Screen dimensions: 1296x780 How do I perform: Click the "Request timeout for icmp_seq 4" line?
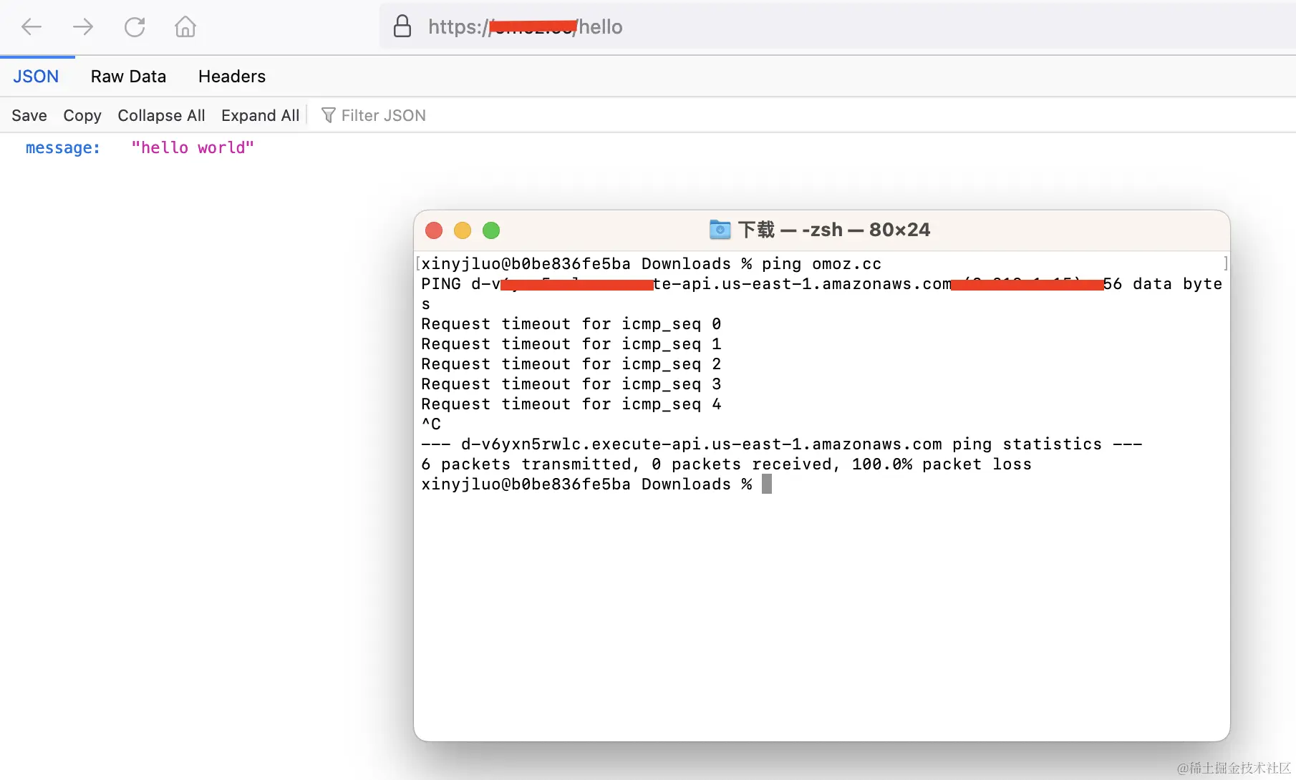coord(571,404)
